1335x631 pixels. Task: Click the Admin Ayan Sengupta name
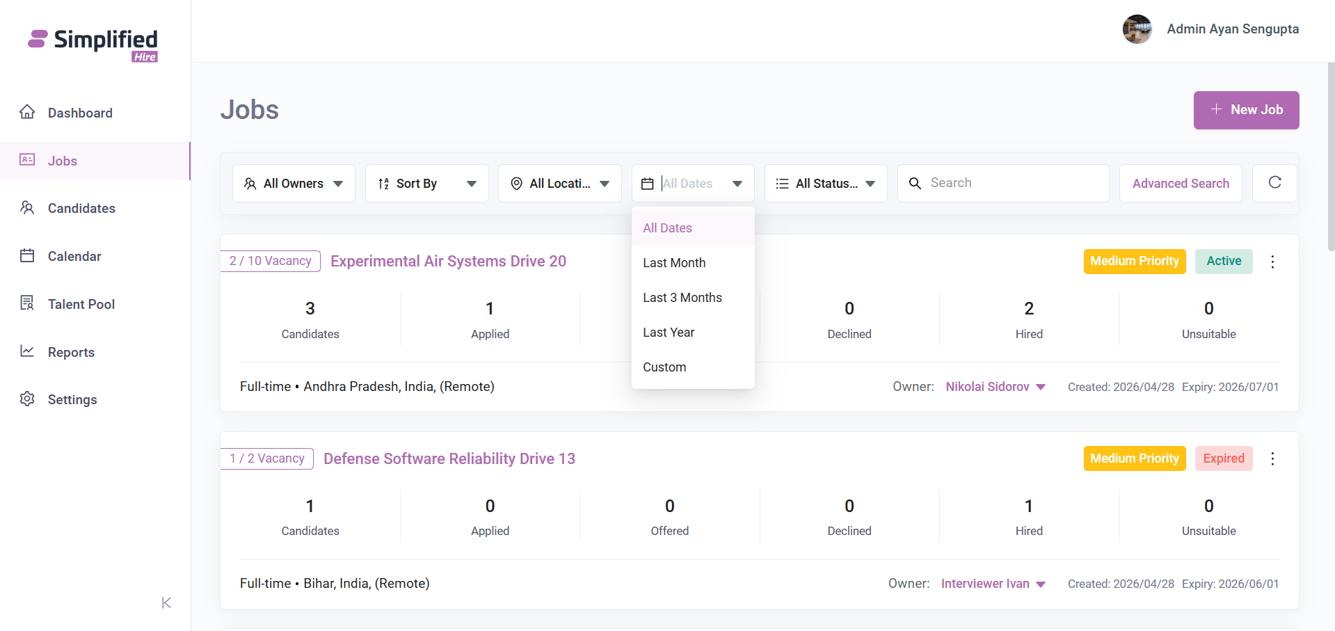1233,29
